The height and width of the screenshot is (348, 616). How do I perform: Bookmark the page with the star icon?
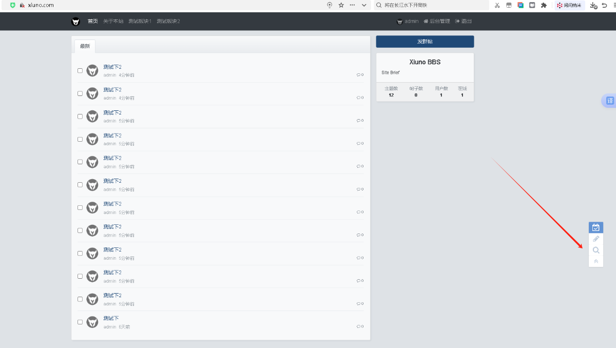click(x=341, y=5)
